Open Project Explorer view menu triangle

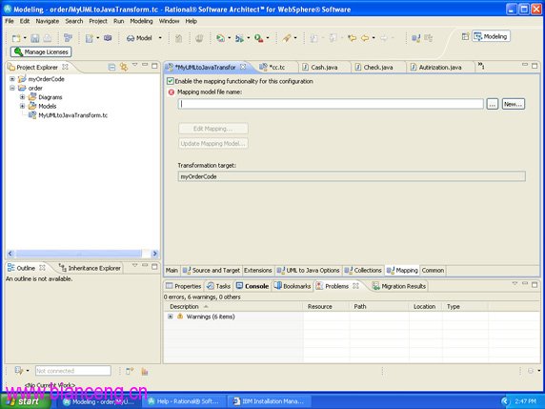point(135,65)
